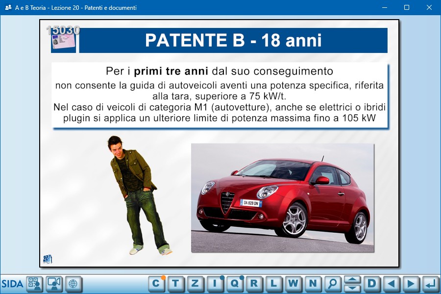Screen dimensions: 441x294
Task: Select the W toolbar button
Action: (x=293, y=283)
